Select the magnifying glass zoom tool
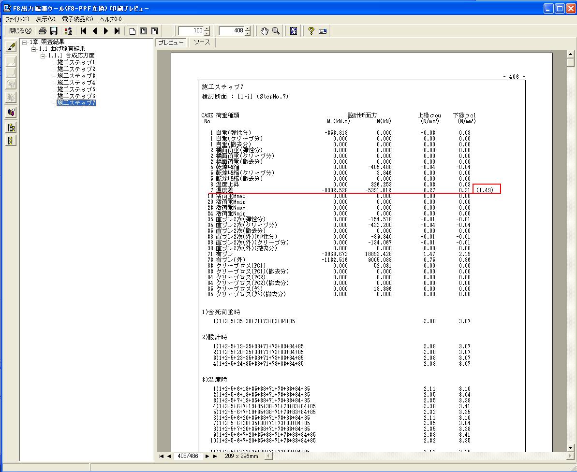This screenshot has height=472, width=577. click(276, 31)
